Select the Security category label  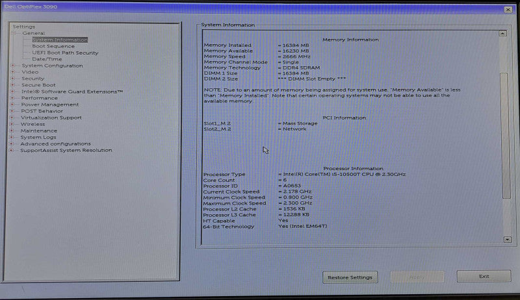33,79
